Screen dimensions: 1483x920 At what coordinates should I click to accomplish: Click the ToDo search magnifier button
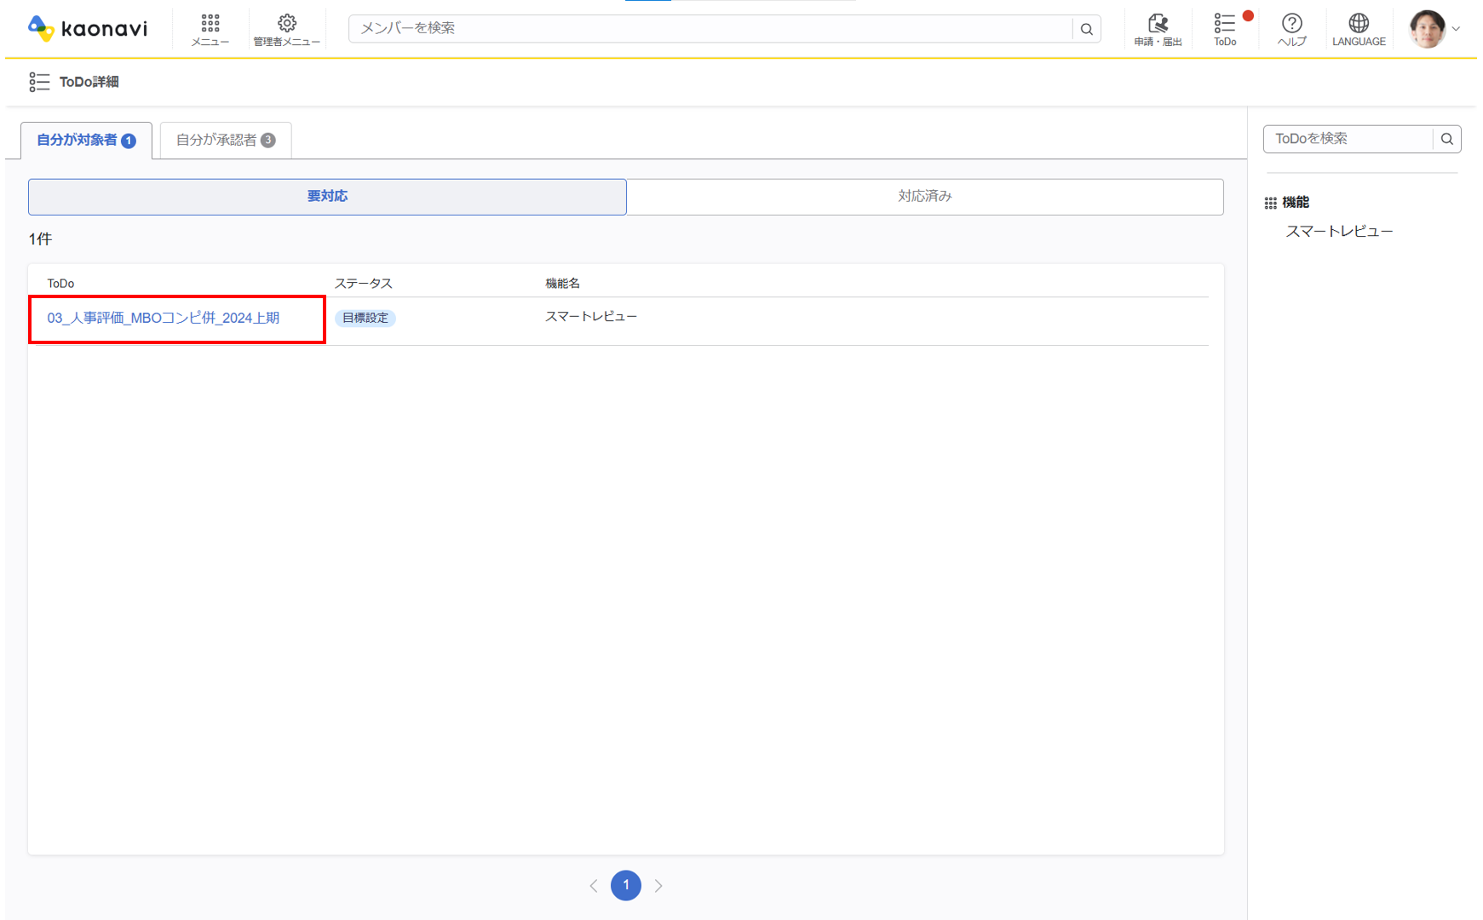click(x=1446, y=139)
